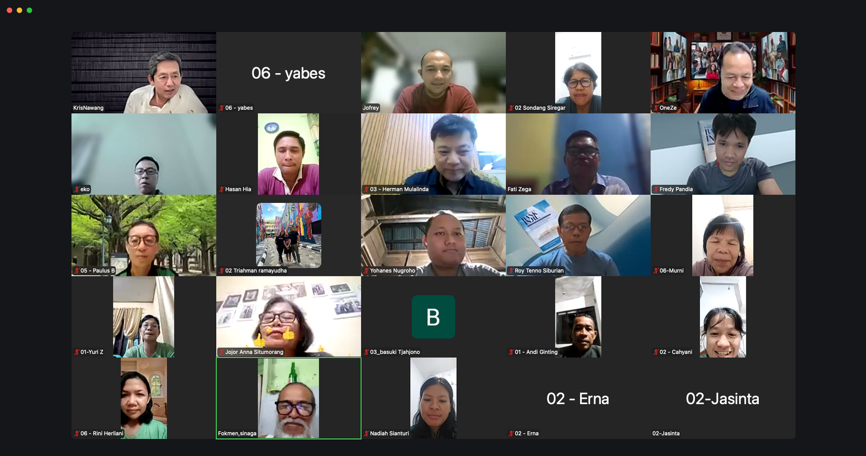Click the muted mic icon beside 06 - yabes
Viewport: 866px width, 456px height.
(221, 108)
